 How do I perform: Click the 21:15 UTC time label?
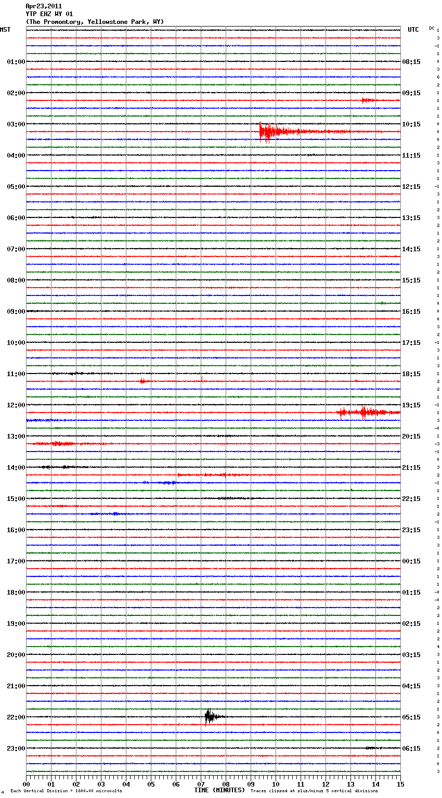(x=411, y=468)
